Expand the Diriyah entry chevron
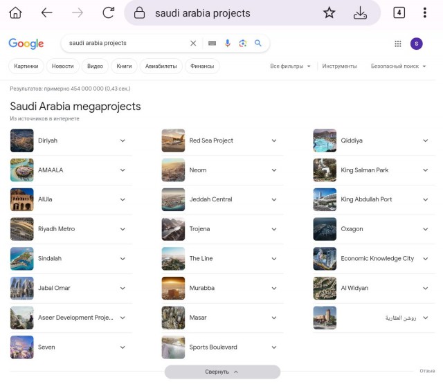443x391 pixels. pos(123,140)
